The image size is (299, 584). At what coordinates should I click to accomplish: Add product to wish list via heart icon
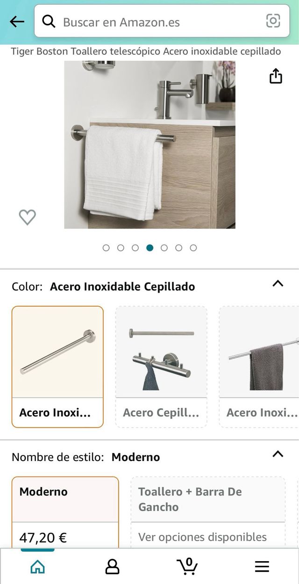coord(27,216)
